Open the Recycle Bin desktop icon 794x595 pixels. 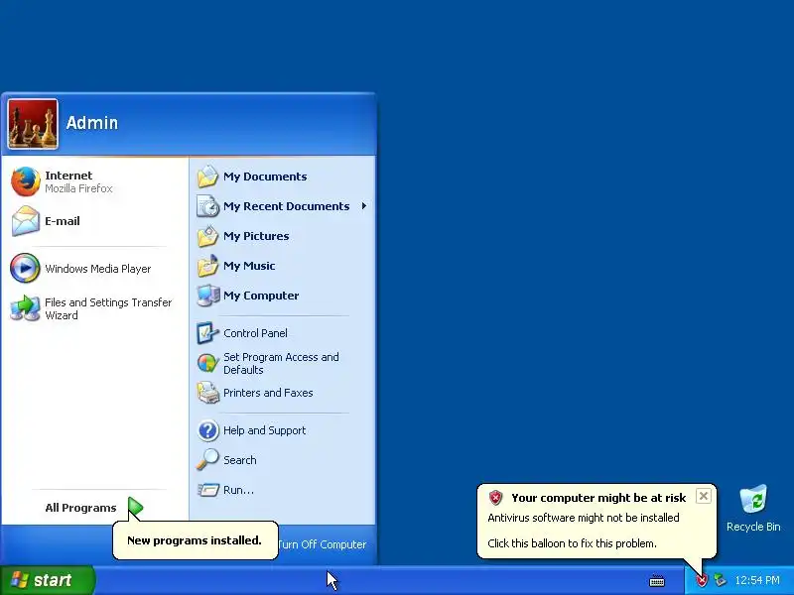753,500
